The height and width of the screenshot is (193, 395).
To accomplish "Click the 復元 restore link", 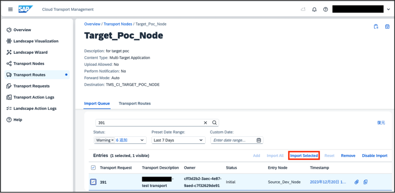I will click(x=381, y=123).
